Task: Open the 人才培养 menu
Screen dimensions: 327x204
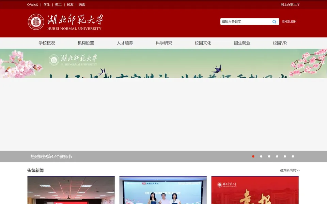Action: pos(125,43)
